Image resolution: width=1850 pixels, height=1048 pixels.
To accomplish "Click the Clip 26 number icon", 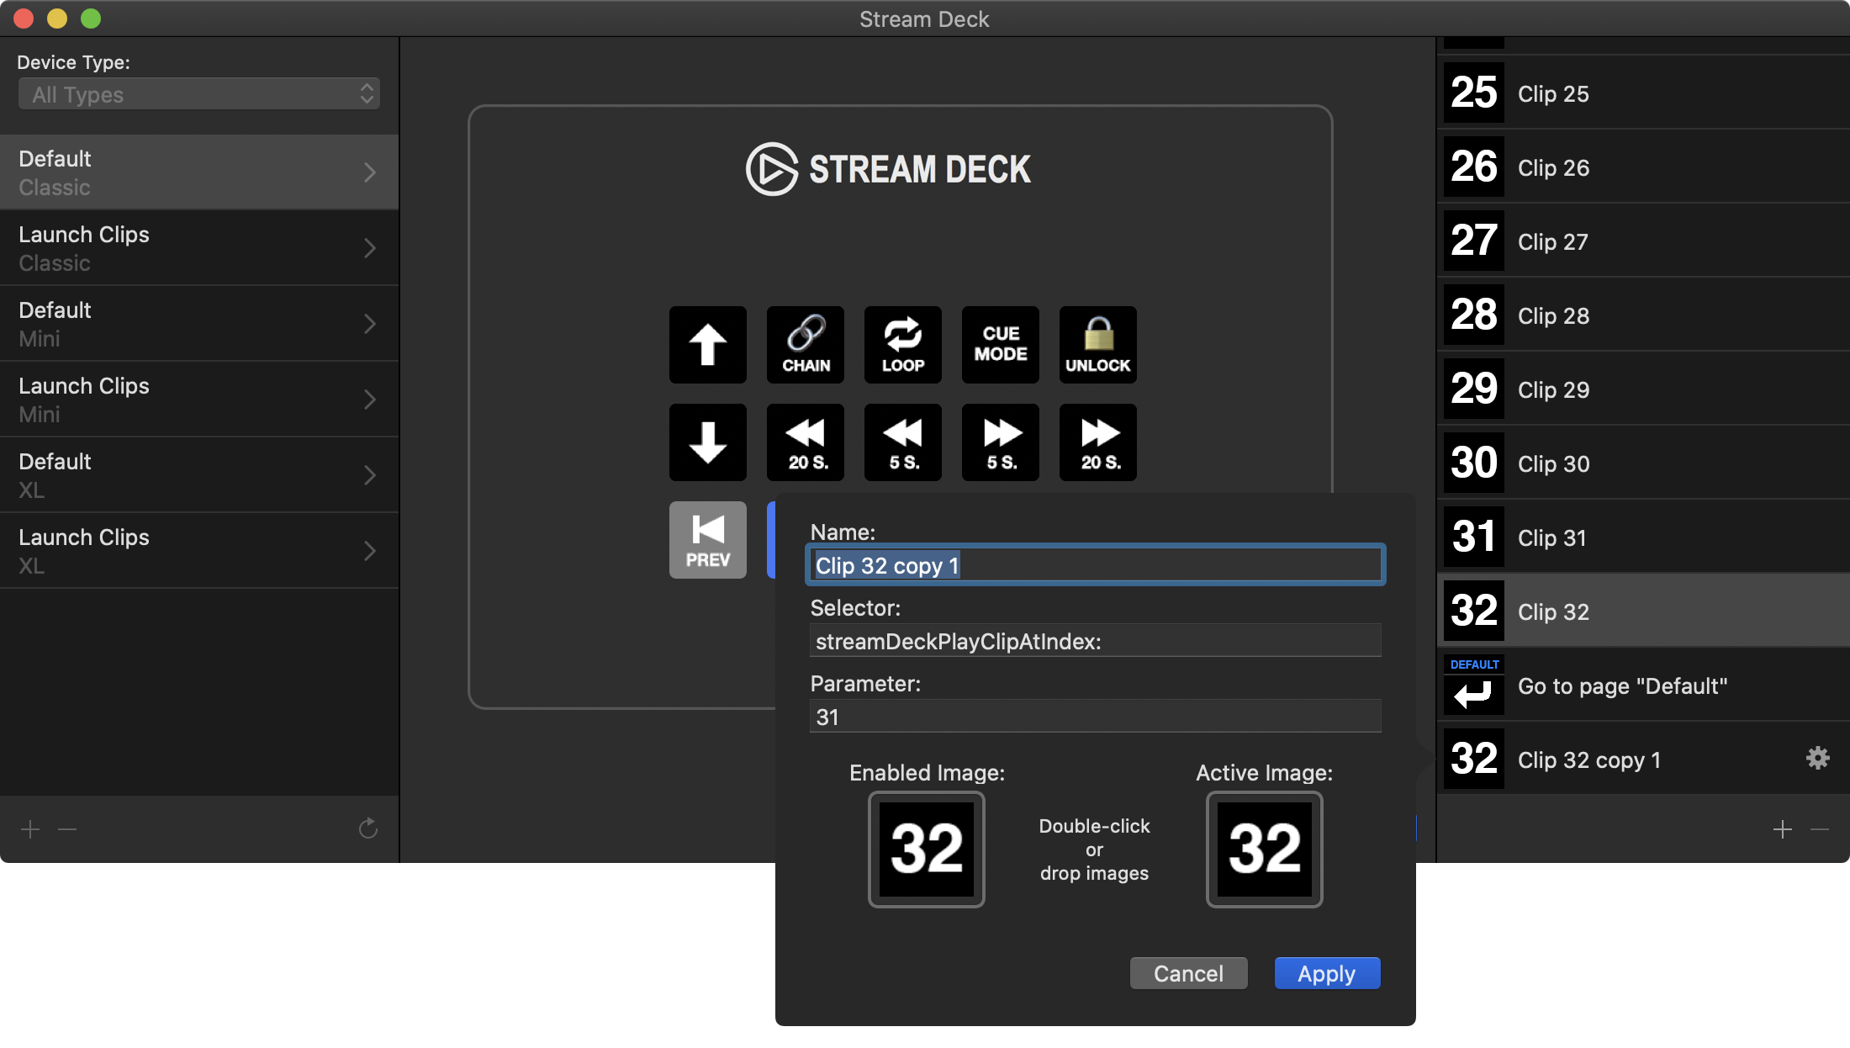I will [x=1474, y=167].
